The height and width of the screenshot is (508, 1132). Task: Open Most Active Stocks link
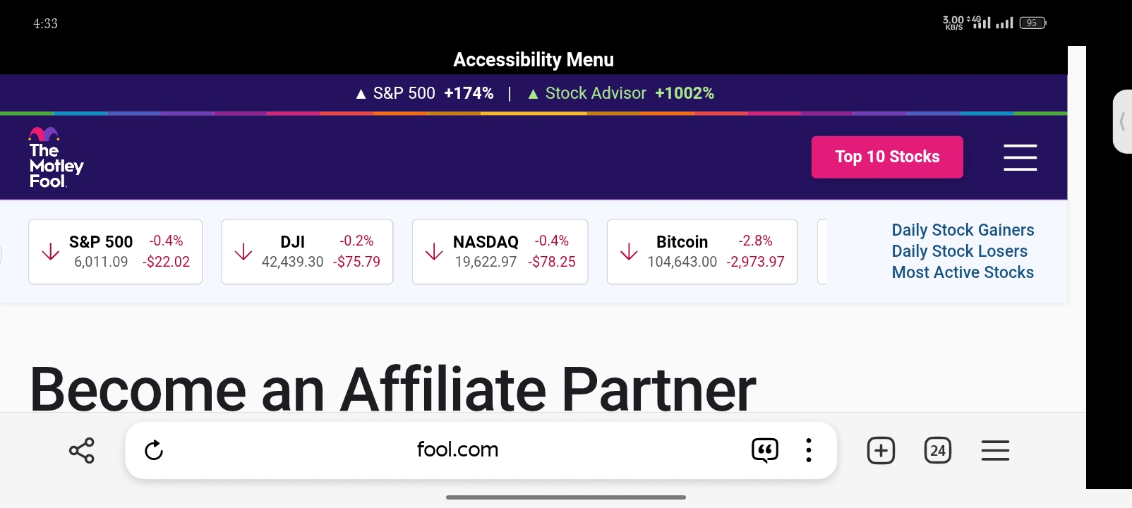(x=963, y=272)
